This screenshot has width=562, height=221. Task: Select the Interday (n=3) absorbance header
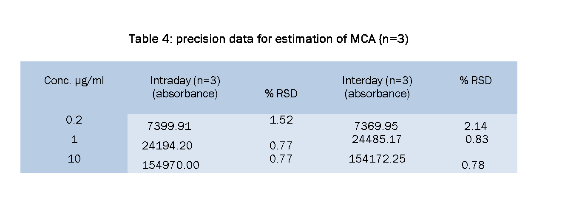377,87
